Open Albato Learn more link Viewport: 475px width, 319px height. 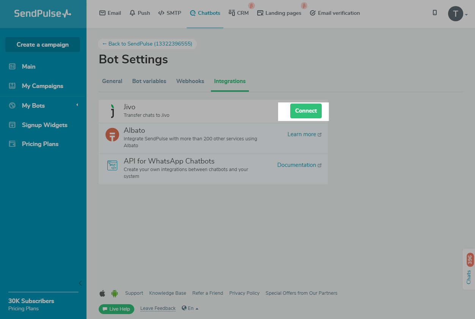(304, 134)
